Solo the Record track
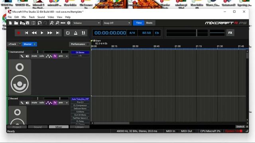Image resolution: width=255 pixels, height=143 pixels. (x=41, y=102)
